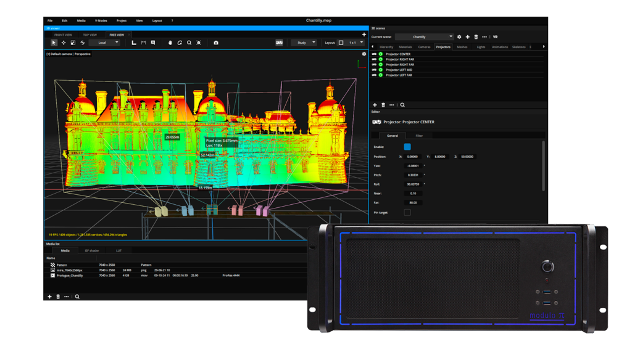Delete selected item in Media list

pos(58,297)
